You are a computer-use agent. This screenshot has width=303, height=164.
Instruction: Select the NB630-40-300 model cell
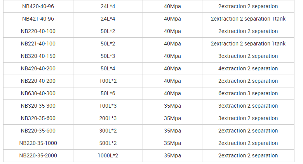click(38, 93)
